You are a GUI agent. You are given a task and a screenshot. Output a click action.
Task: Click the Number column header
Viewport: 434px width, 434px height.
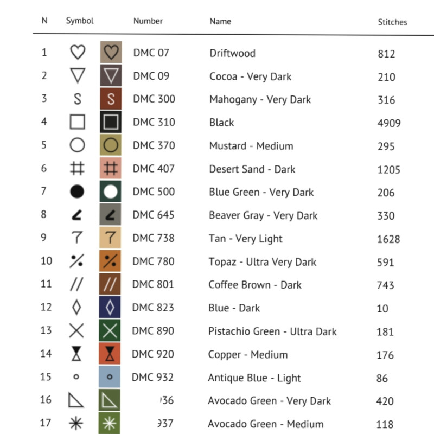click(148, 21)
